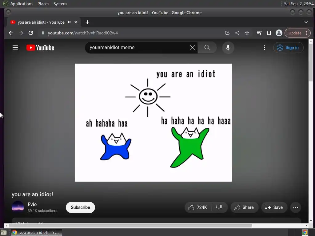Viewport: 315px width, 236px height.
Task: Click the Chrome workspace icon at bottom right
Action: coord(305,233)
